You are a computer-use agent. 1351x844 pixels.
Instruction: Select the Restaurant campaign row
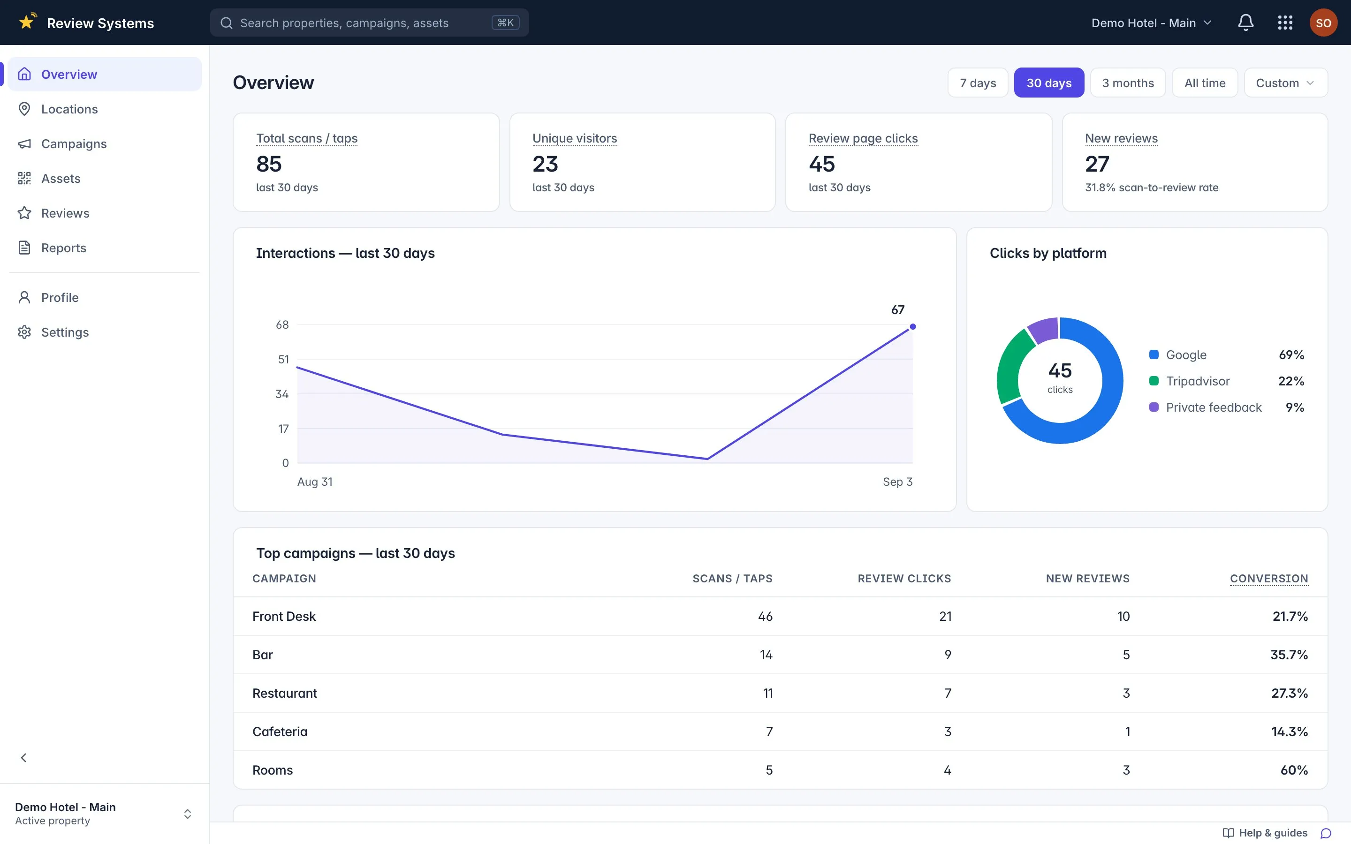coord(780,693)
